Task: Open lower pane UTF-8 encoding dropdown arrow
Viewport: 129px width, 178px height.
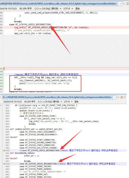Action: coord(72,101)
